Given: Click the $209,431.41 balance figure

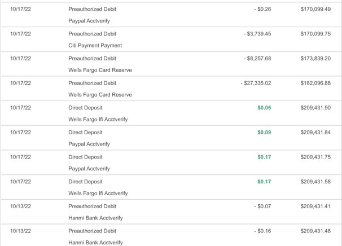Looking at the screenshot, I should coord(315,207).
